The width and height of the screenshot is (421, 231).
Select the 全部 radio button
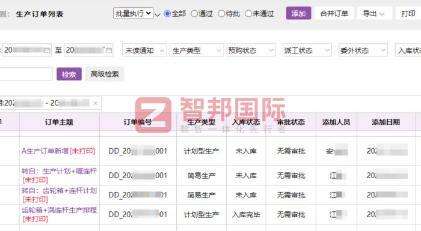[167, 13]
